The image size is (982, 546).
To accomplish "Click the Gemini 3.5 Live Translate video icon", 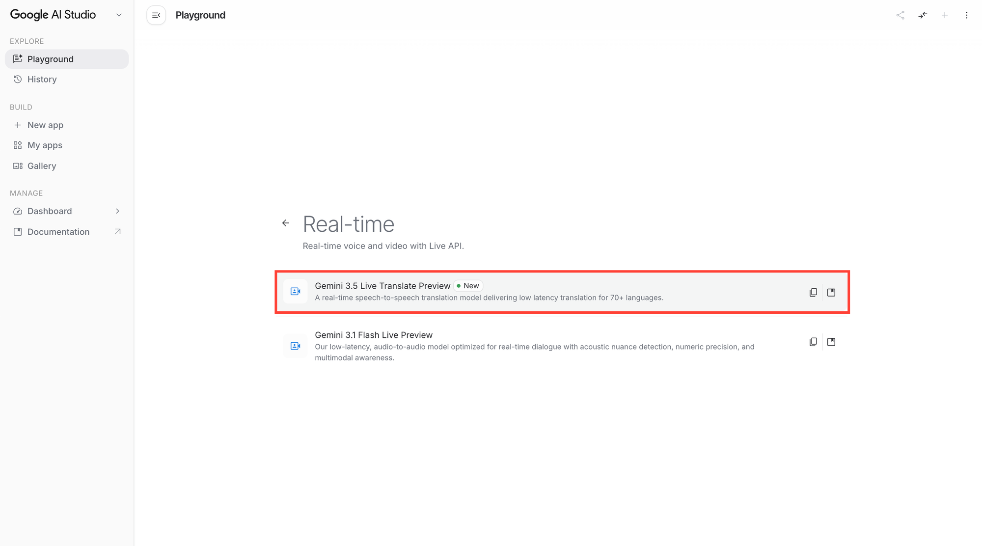I will 296,292.
